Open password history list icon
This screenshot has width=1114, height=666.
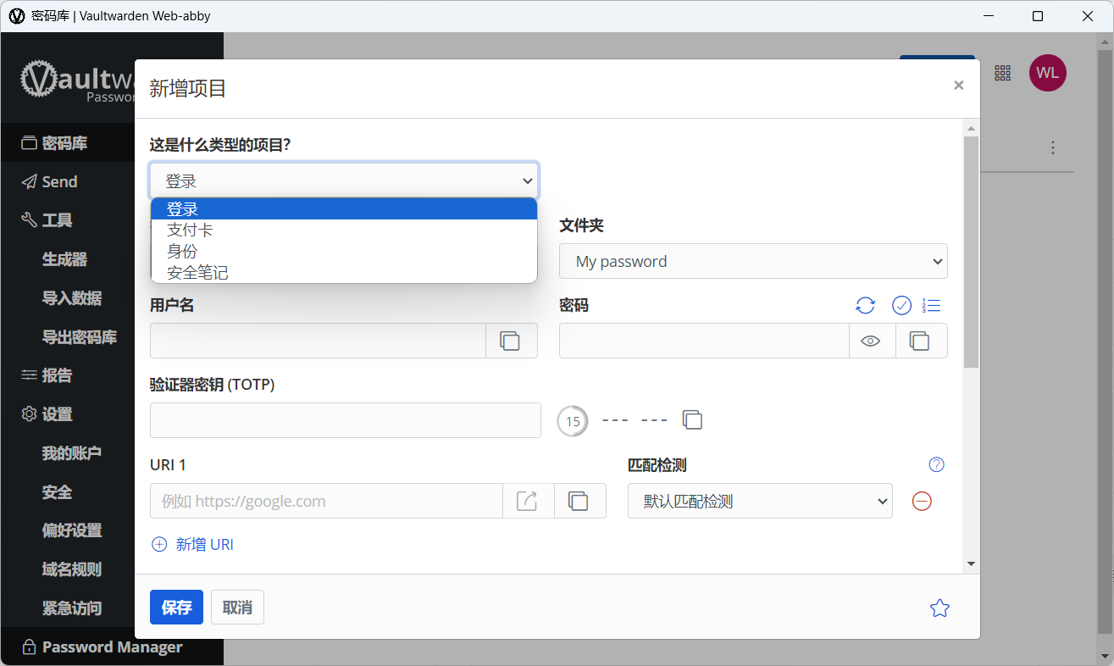tap(932, 306)
